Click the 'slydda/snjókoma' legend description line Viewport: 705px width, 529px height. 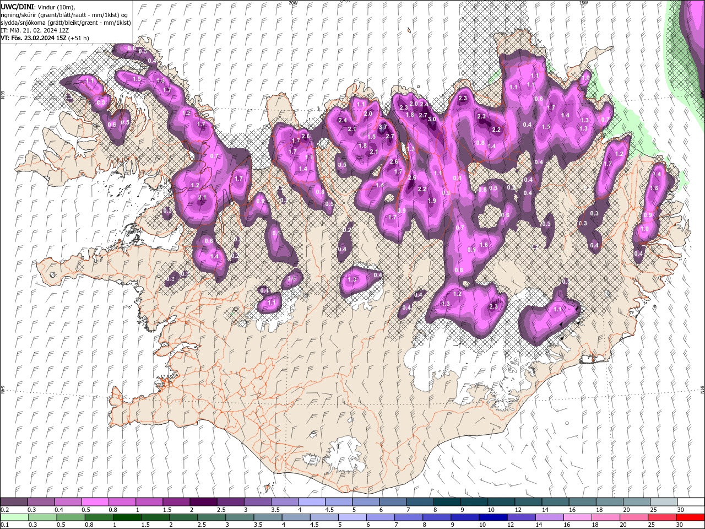click(66, 23)
